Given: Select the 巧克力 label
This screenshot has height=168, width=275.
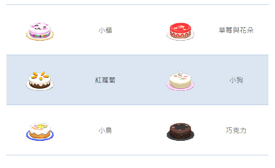Looking at the screenshot, I should (236, 130).
